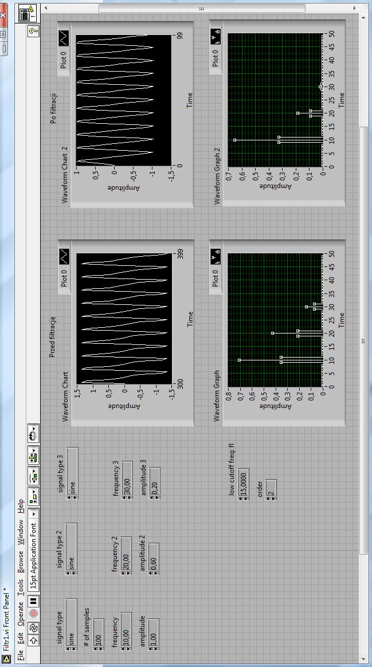Click the frequency 2 field showing 20,00
This screenshot has height=667, width=372.
click(126, 554)
